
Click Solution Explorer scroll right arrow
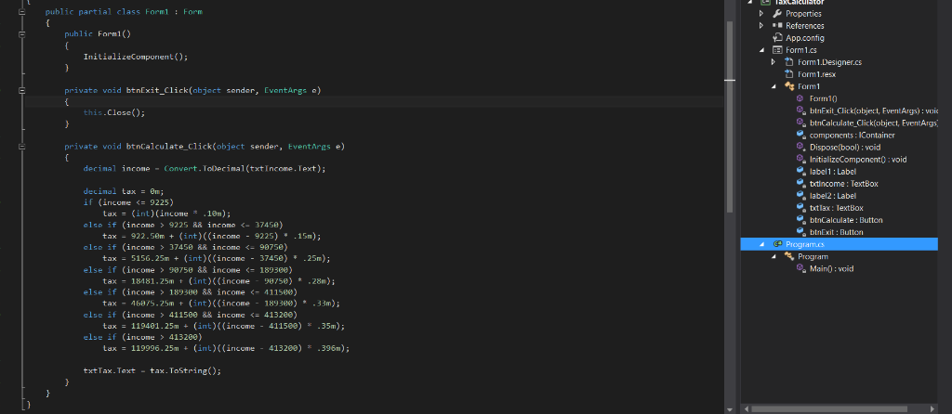(x=933, y=409)
